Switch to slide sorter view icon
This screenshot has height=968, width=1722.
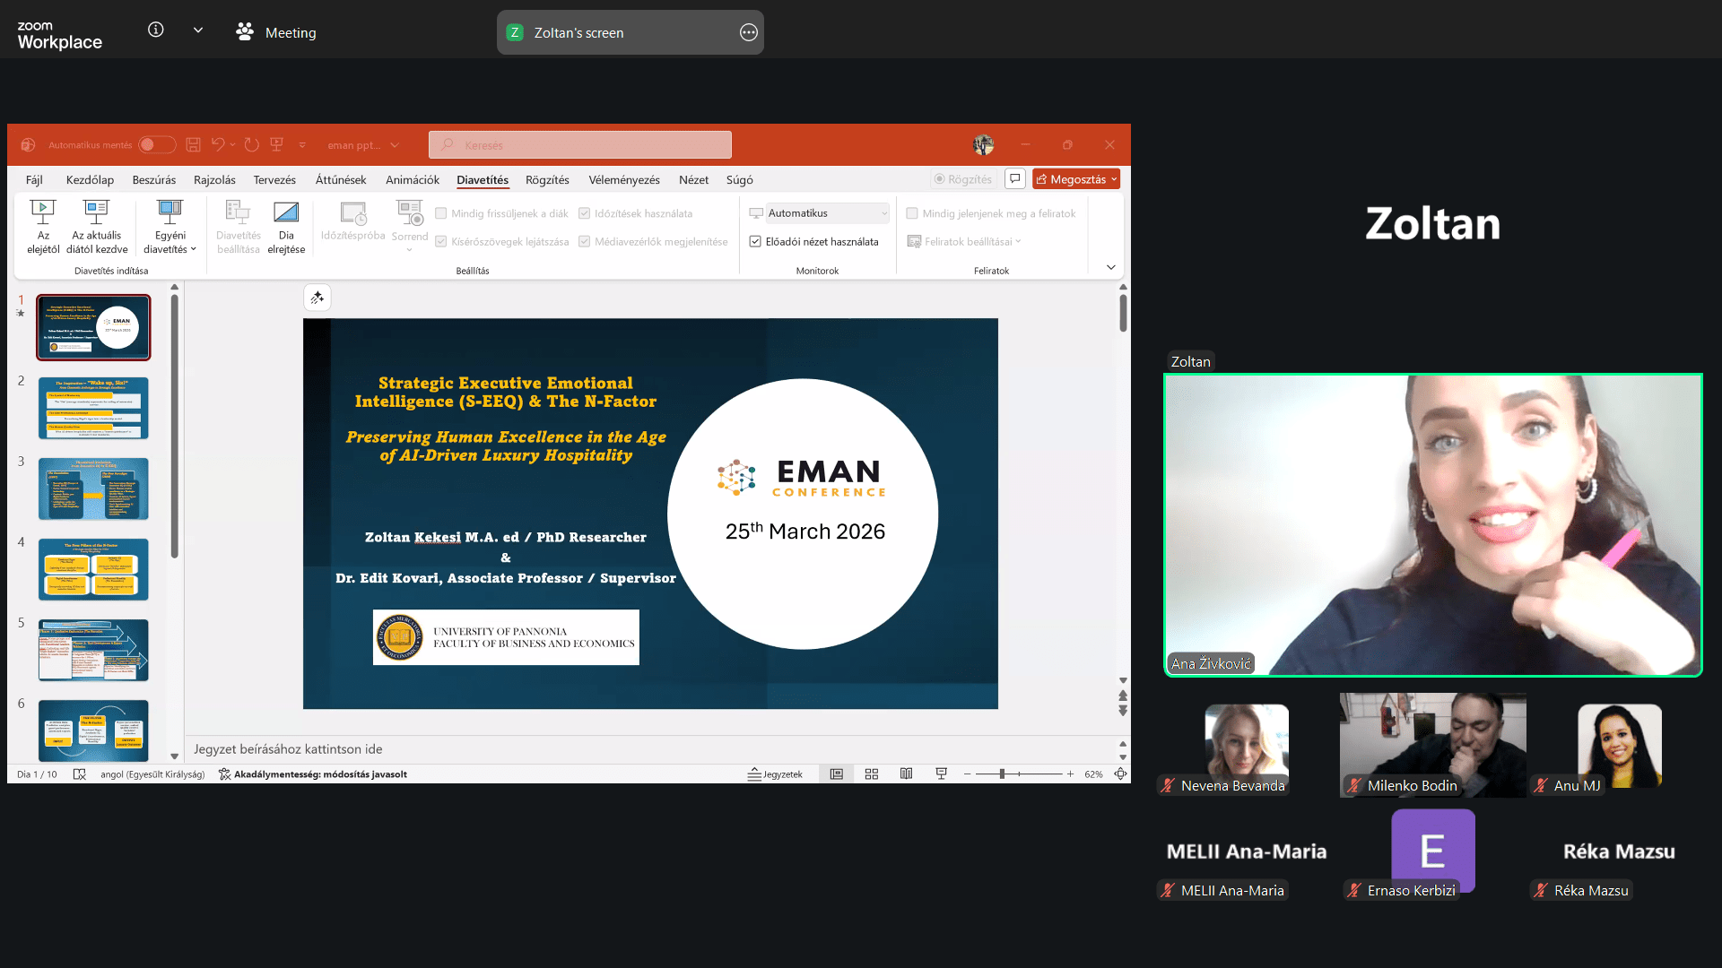872,774
